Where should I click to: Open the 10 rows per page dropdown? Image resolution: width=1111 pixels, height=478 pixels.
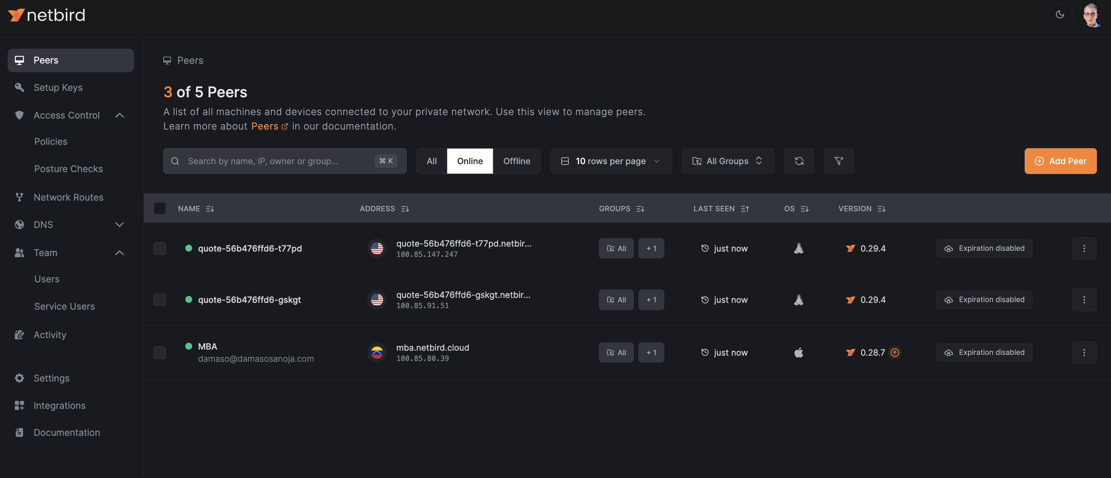click(x=611, y=161)
